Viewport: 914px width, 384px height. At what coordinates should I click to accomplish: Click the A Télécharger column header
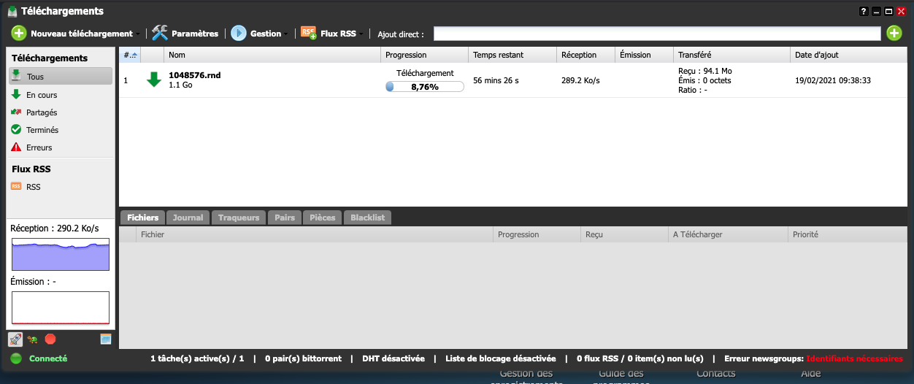coord(729,234)
